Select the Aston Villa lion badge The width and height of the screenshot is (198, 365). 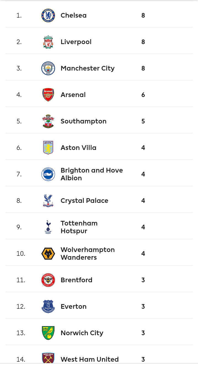tap(48, 148)
